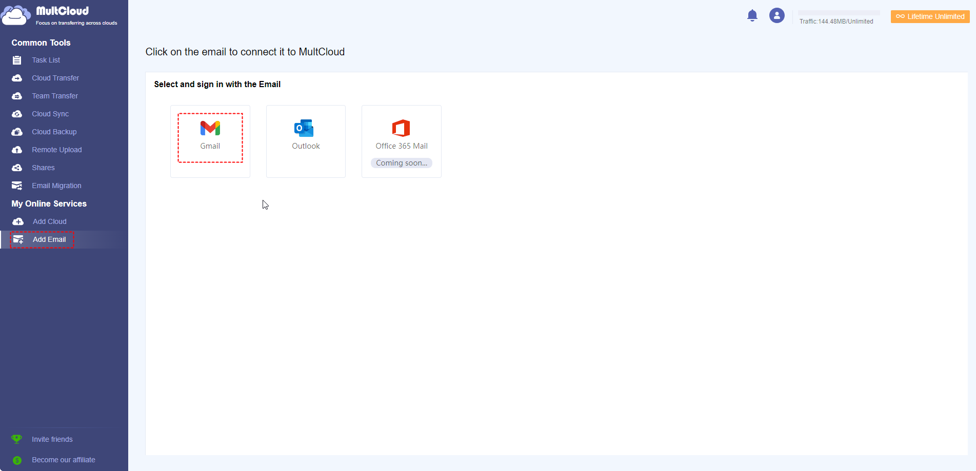
Task: Click the Lifetime Unlimited upgrade button
Action: [930, 16]
